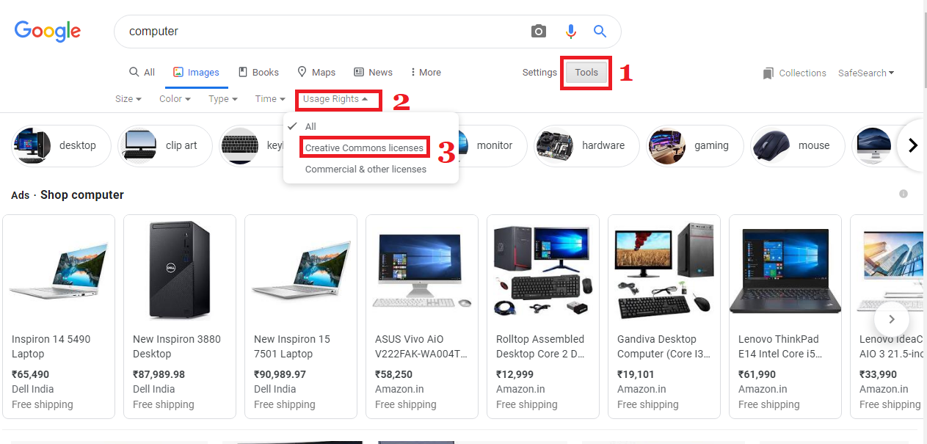Advance the shopping ads carousel arrow

click(x=892, y=319)
